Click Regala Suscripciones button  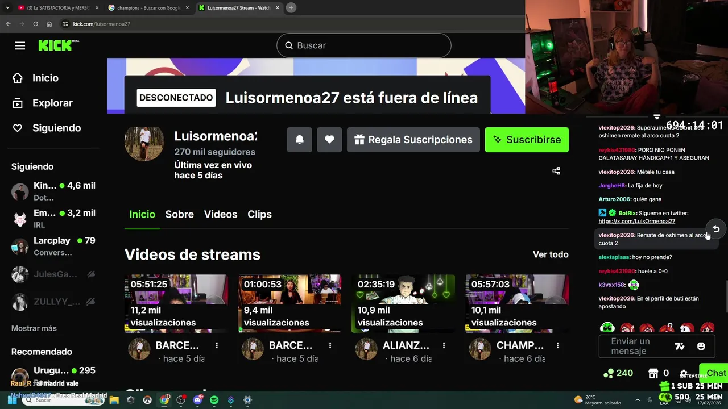[413, 140]
